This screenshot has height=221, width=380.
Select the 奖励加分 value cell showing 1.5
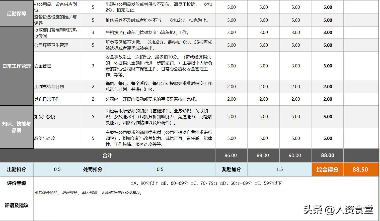coord(279,169)
